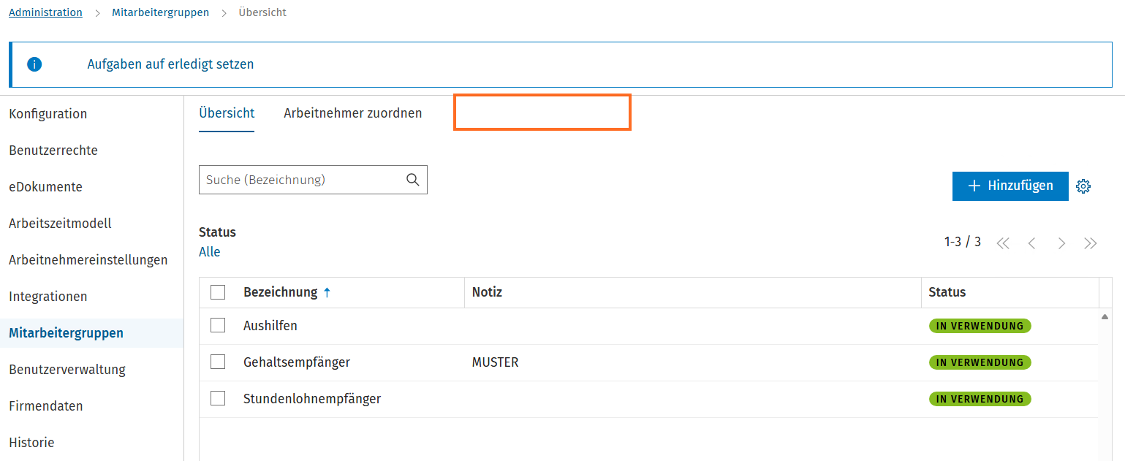This screenshot has height=461, width=1125.
Task: Click 'Aufgaben auf erledigt setzen' link
Action: point(170,64)
